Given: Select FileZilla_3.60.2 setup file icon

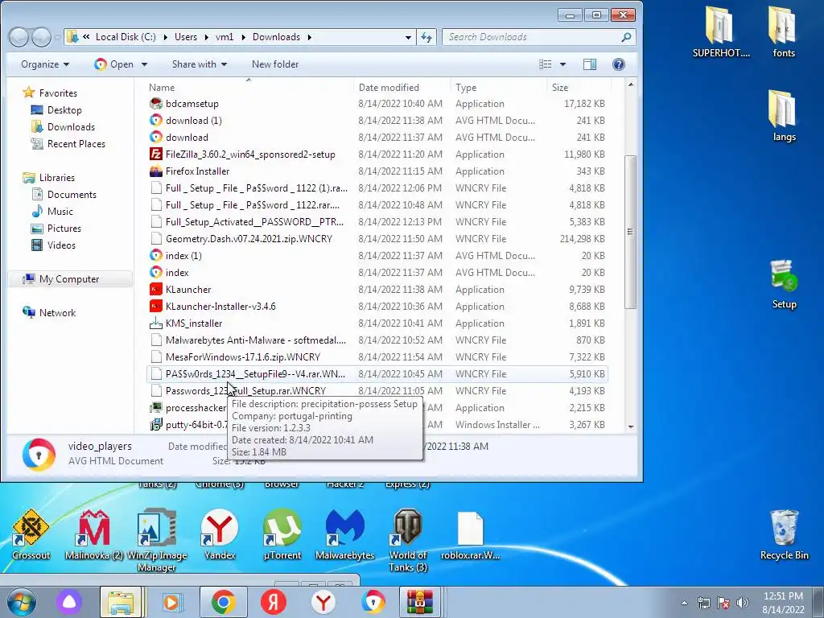Looking at the screenshot, I should point(155,154).
